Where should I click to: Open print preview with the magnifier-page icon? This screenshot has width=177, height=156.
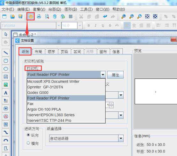coord(47,17)
